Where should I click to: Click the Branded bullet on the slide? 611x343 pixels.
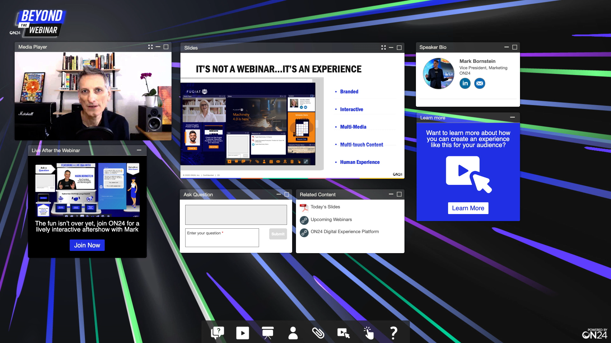[x=349, y=91]
